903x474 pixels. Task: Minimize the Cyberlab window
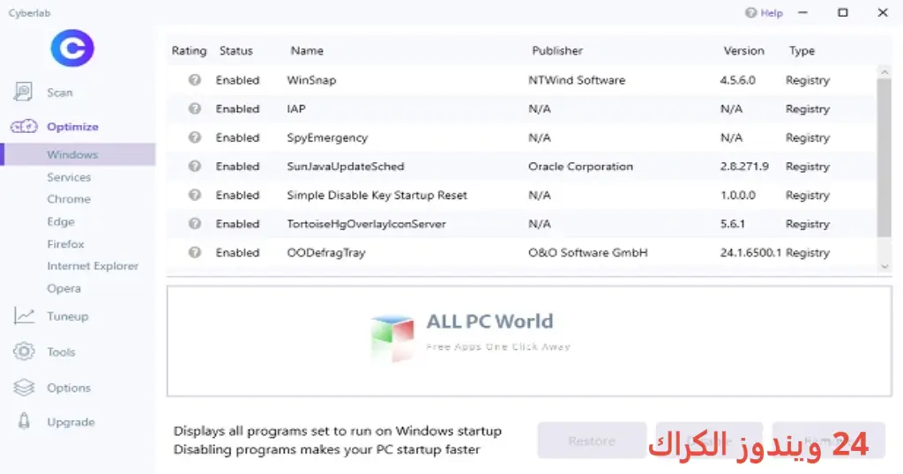tap(802, 12)
